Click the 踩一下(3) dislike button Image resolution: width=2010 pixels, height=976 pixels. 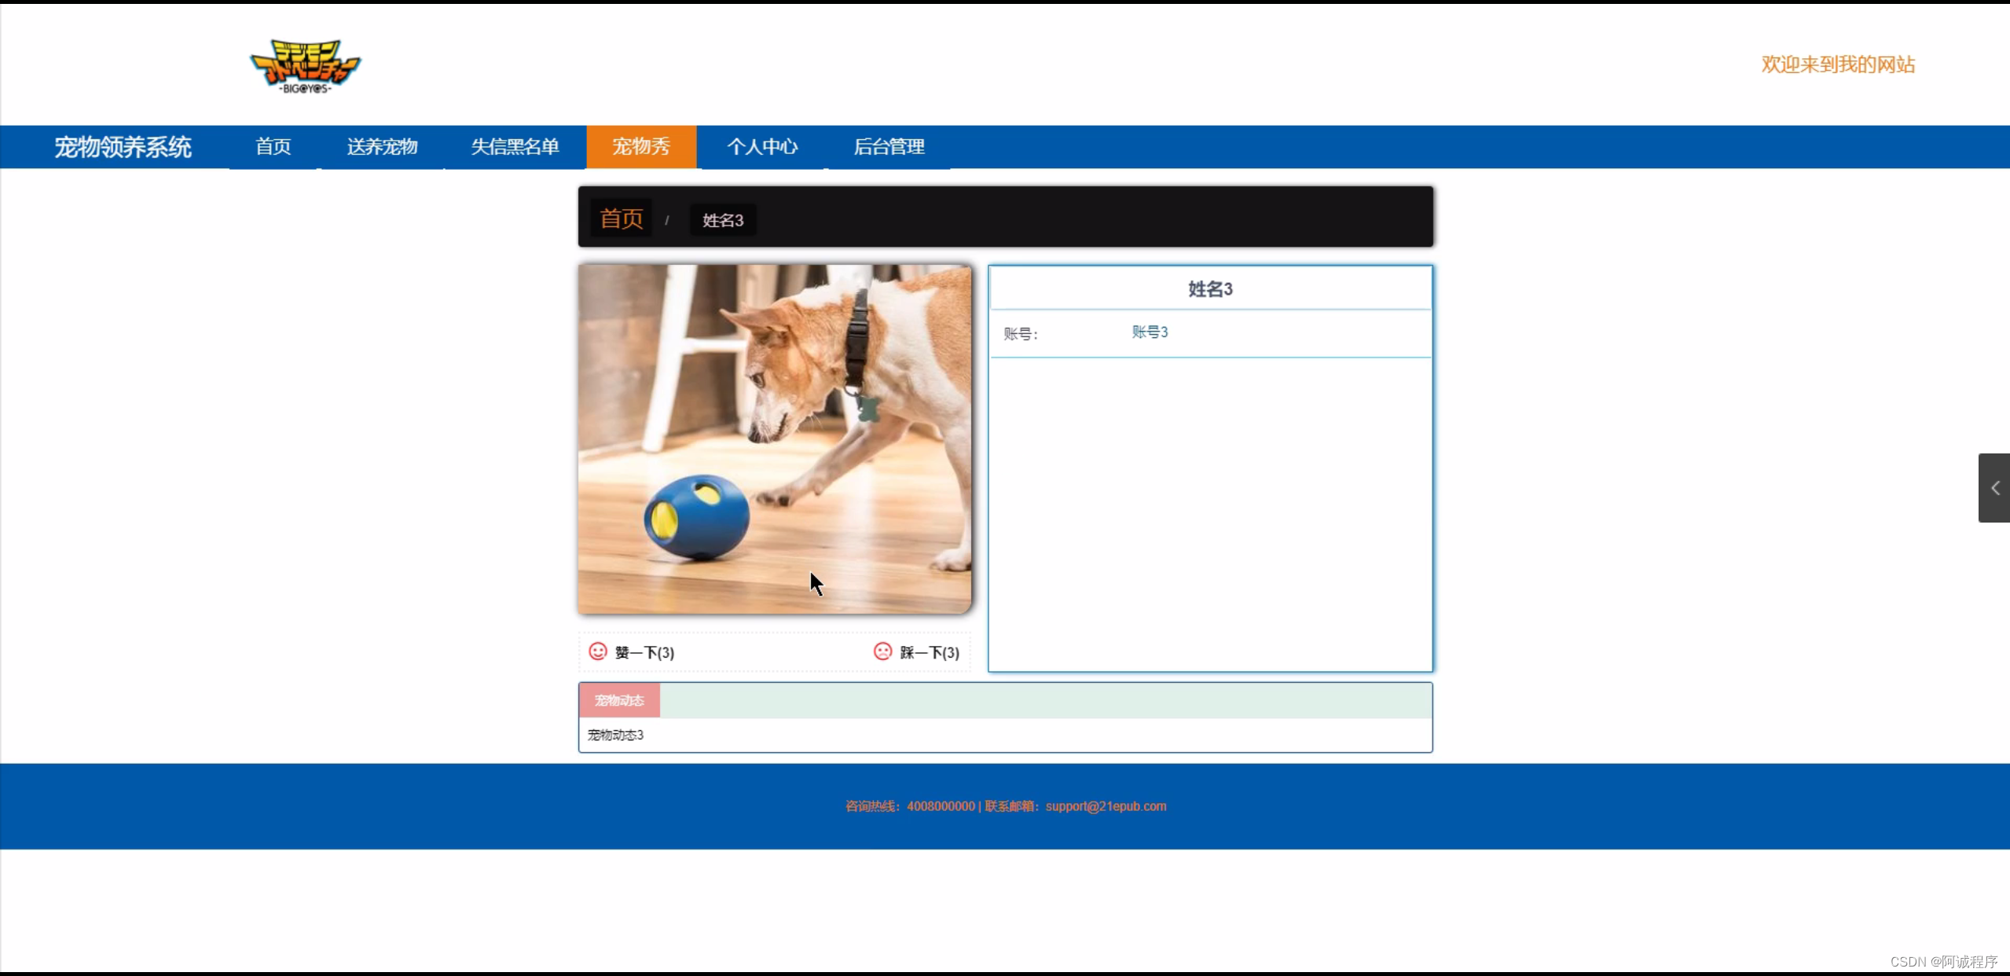[929, 652]
